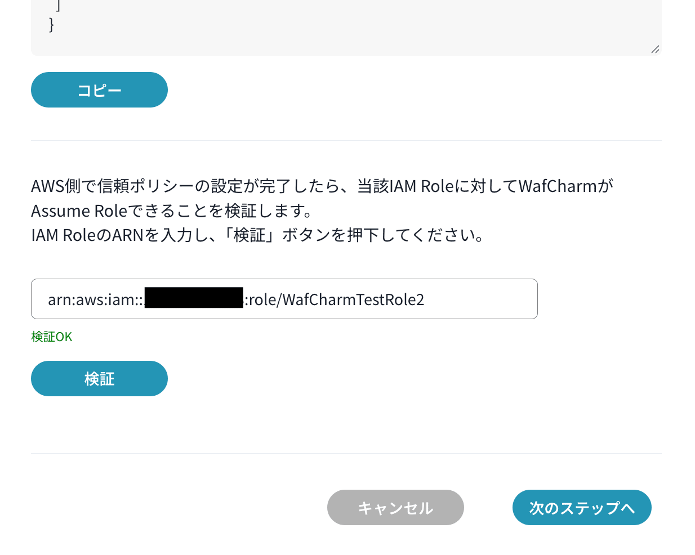Click the closing curly brace in textarea
695x555 pixels.
[x=51, y=24]
